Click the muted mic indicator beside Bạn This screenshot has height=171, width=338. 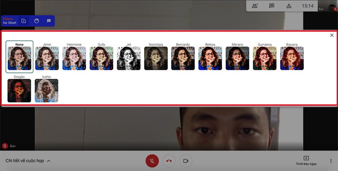click(5, 146)
